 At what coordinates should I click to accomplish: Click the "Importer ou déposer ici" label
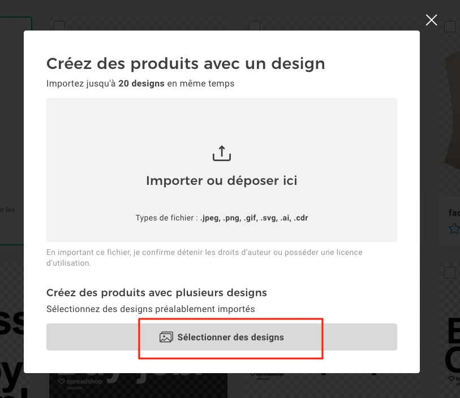[x=221, y=181]
